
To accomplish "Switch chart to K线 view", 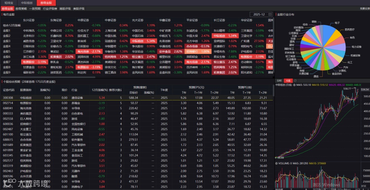I will point(288,81).
